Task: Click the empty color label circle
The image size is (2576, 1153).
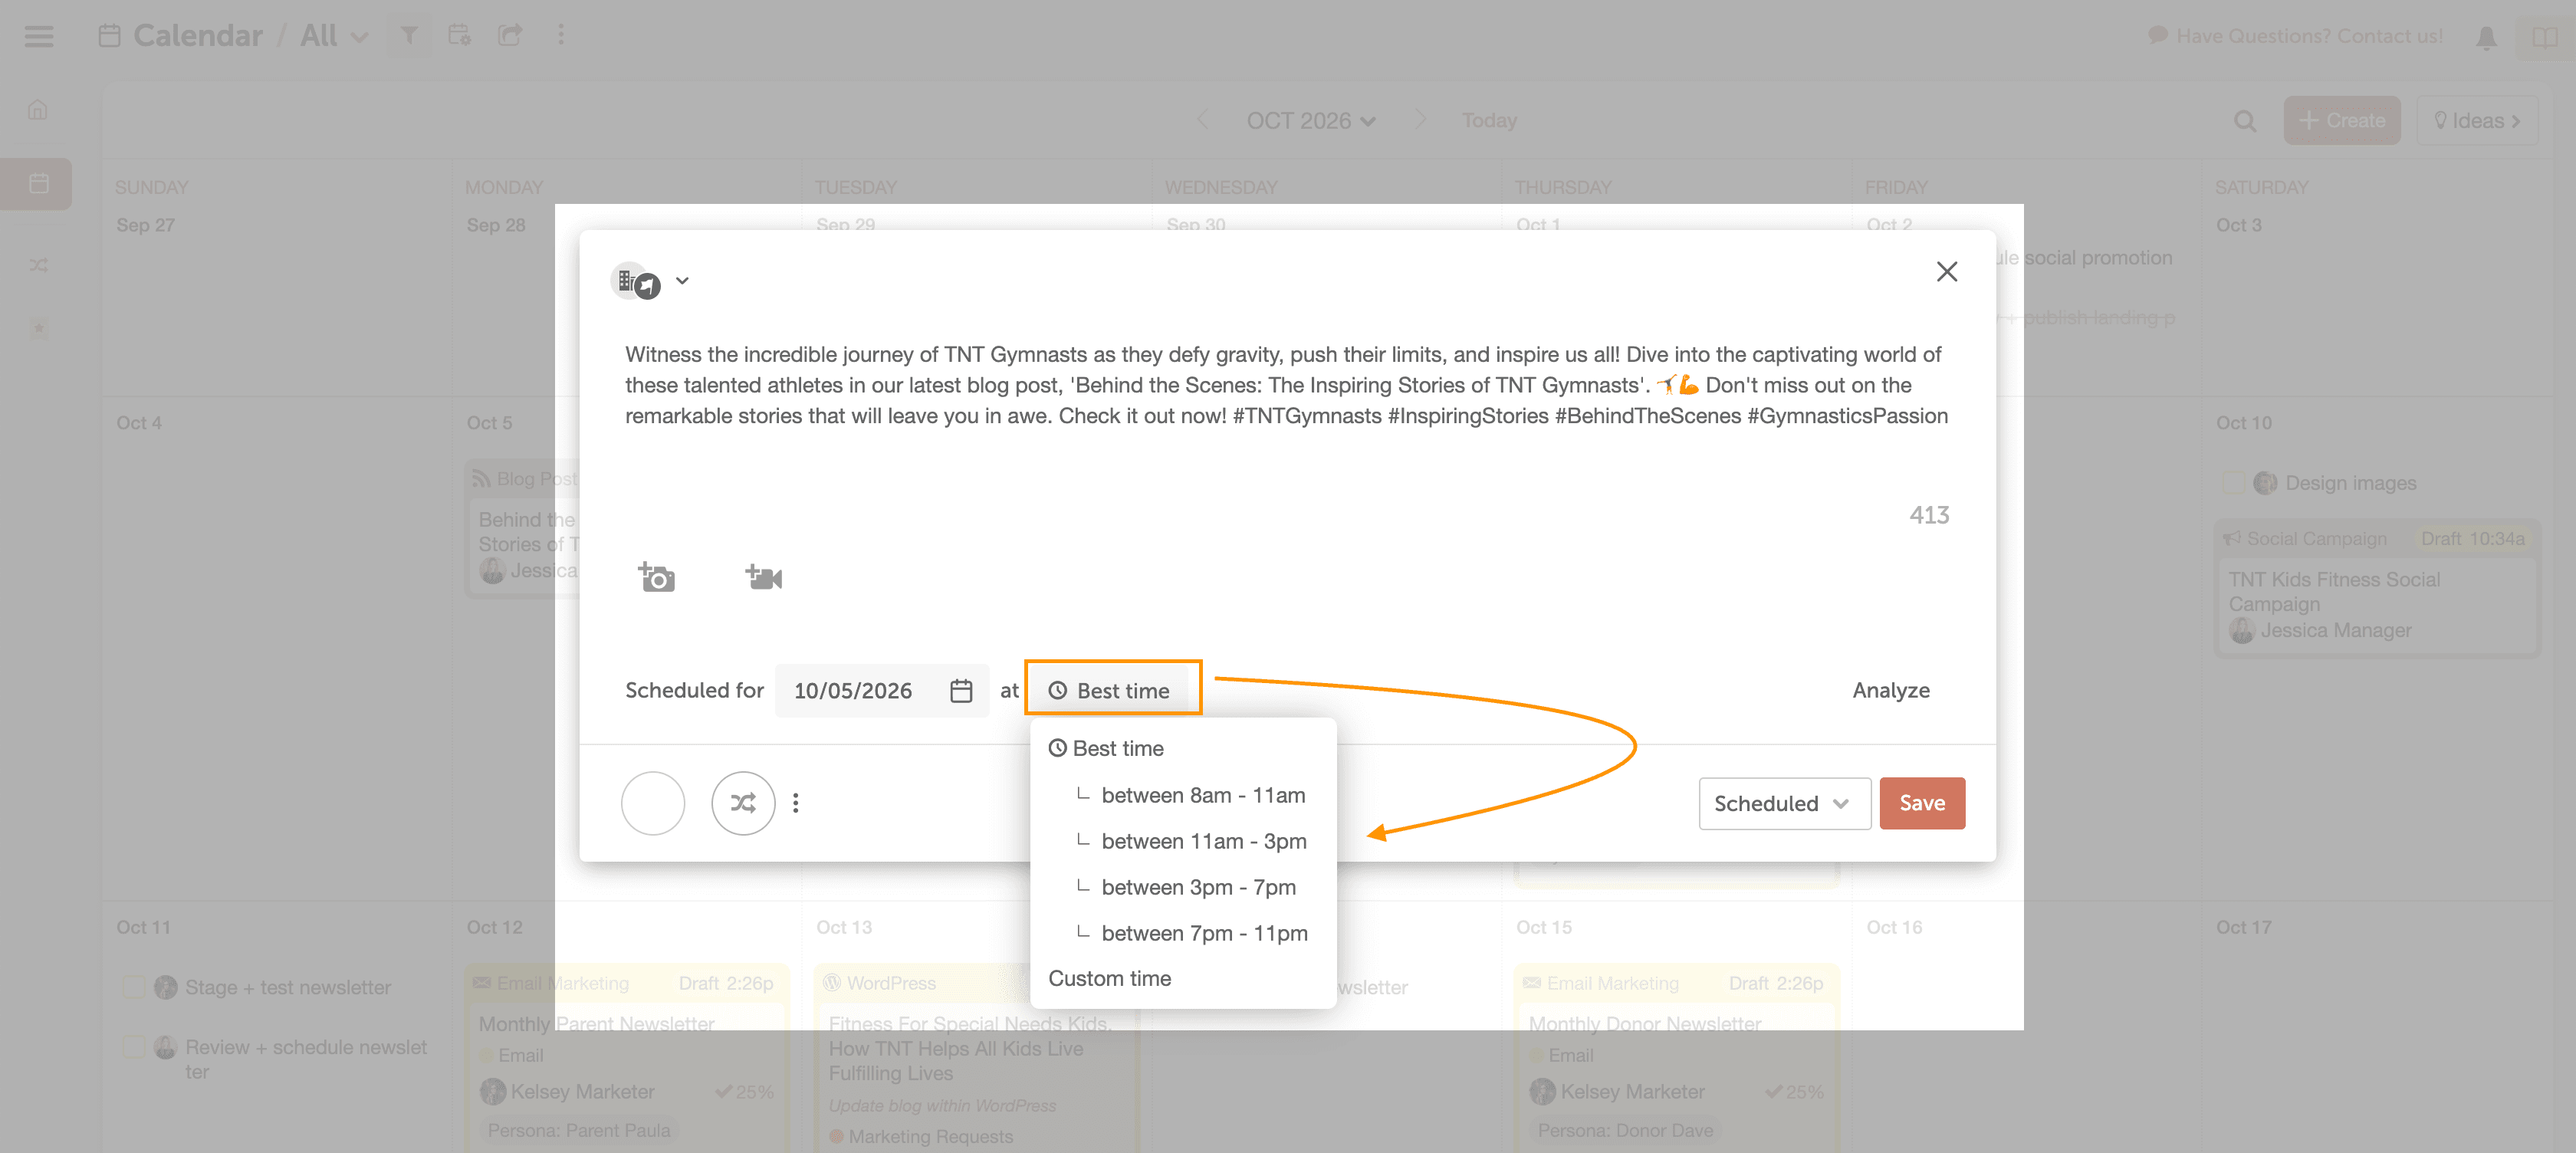Action: pyautogui.click(x=653, y=803)
